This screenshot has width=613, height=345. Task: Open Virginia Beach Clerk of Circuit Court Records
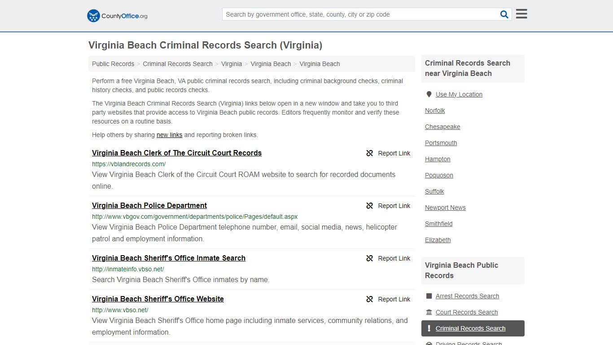177,153
